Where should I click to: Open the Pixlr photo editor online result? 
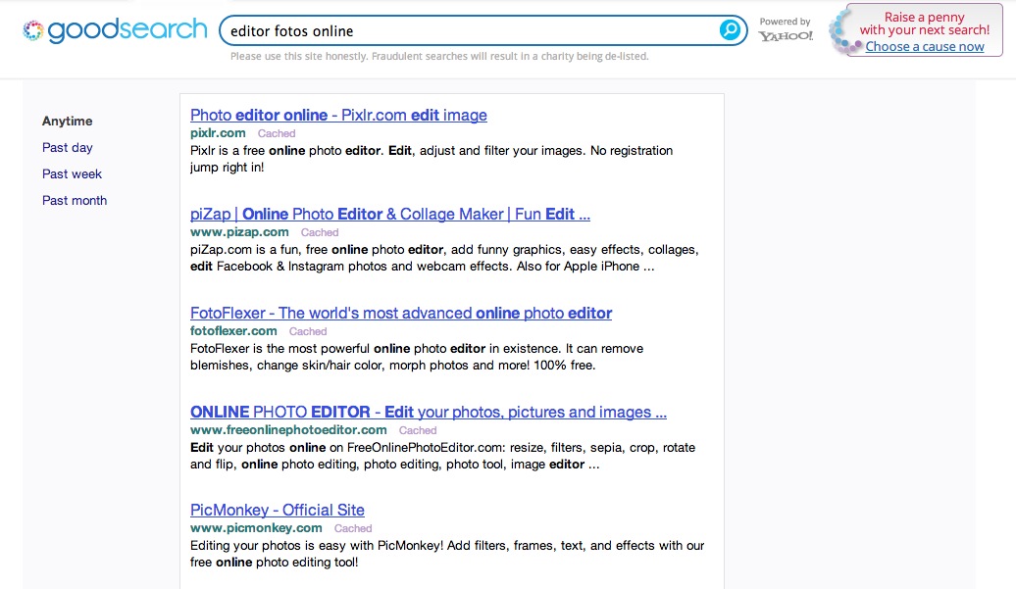(x=338, y=116)
